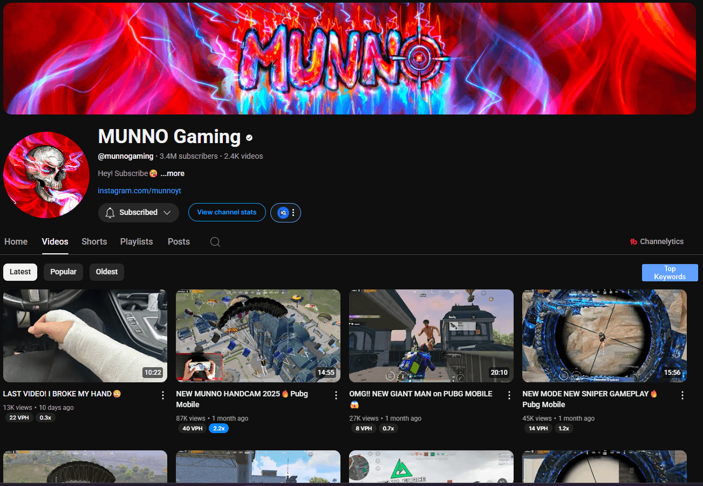Click 27K views 1 month ago text
Image resolution: width=703 pixels, height=486 pixels.
tap(385, 418)
